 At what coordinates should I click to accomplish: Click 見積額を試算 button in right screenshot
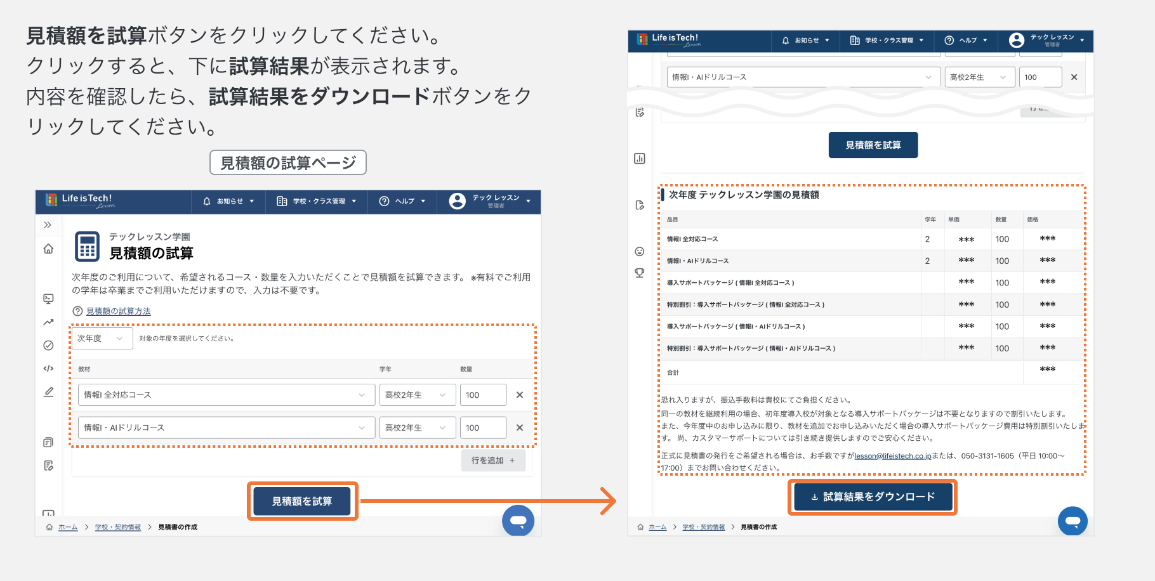(873, 145)
